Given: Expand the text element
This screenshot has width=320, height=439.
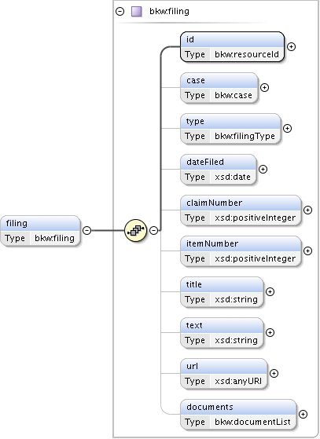Looking at the screenshot, I should 270,333.
